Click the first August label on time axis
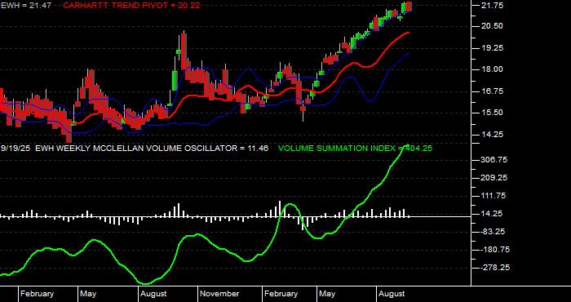 pyautogui.click(x=153, y=294)
